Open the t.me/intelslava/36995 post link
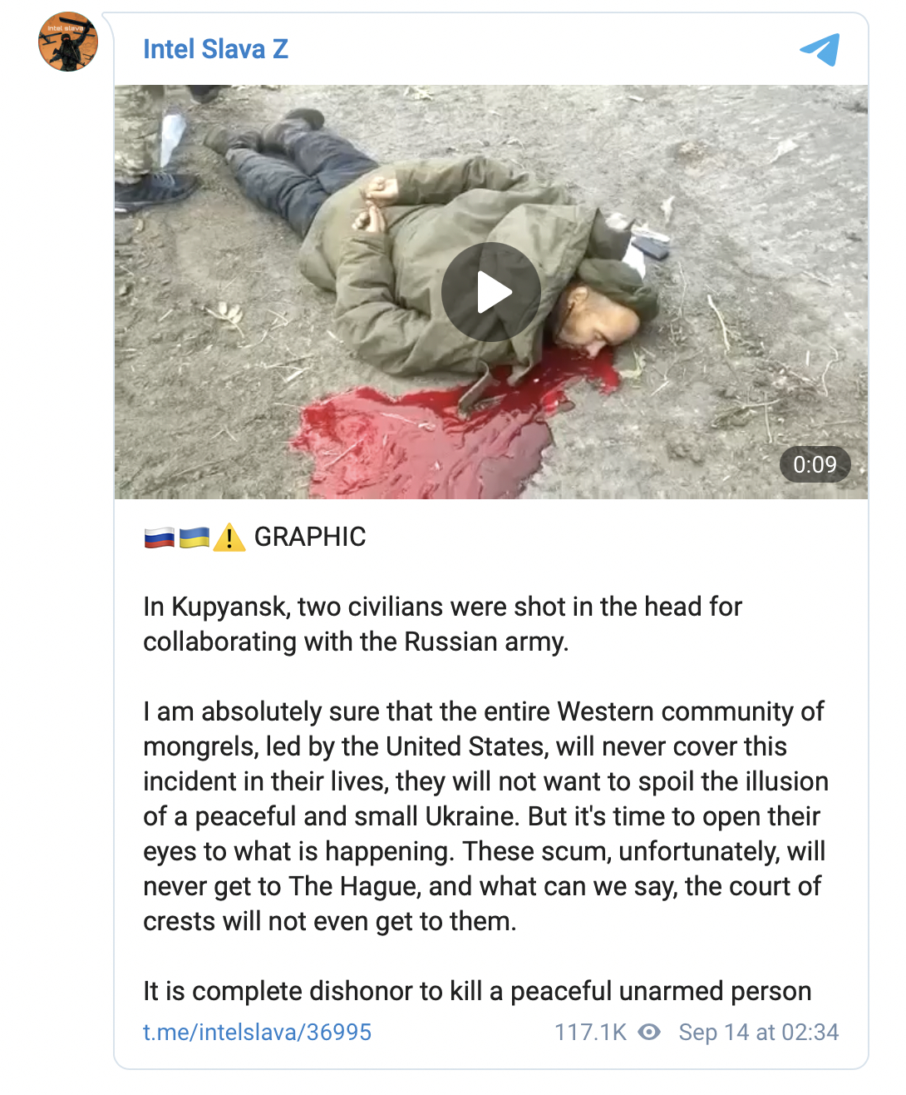 pos(257,1033)
